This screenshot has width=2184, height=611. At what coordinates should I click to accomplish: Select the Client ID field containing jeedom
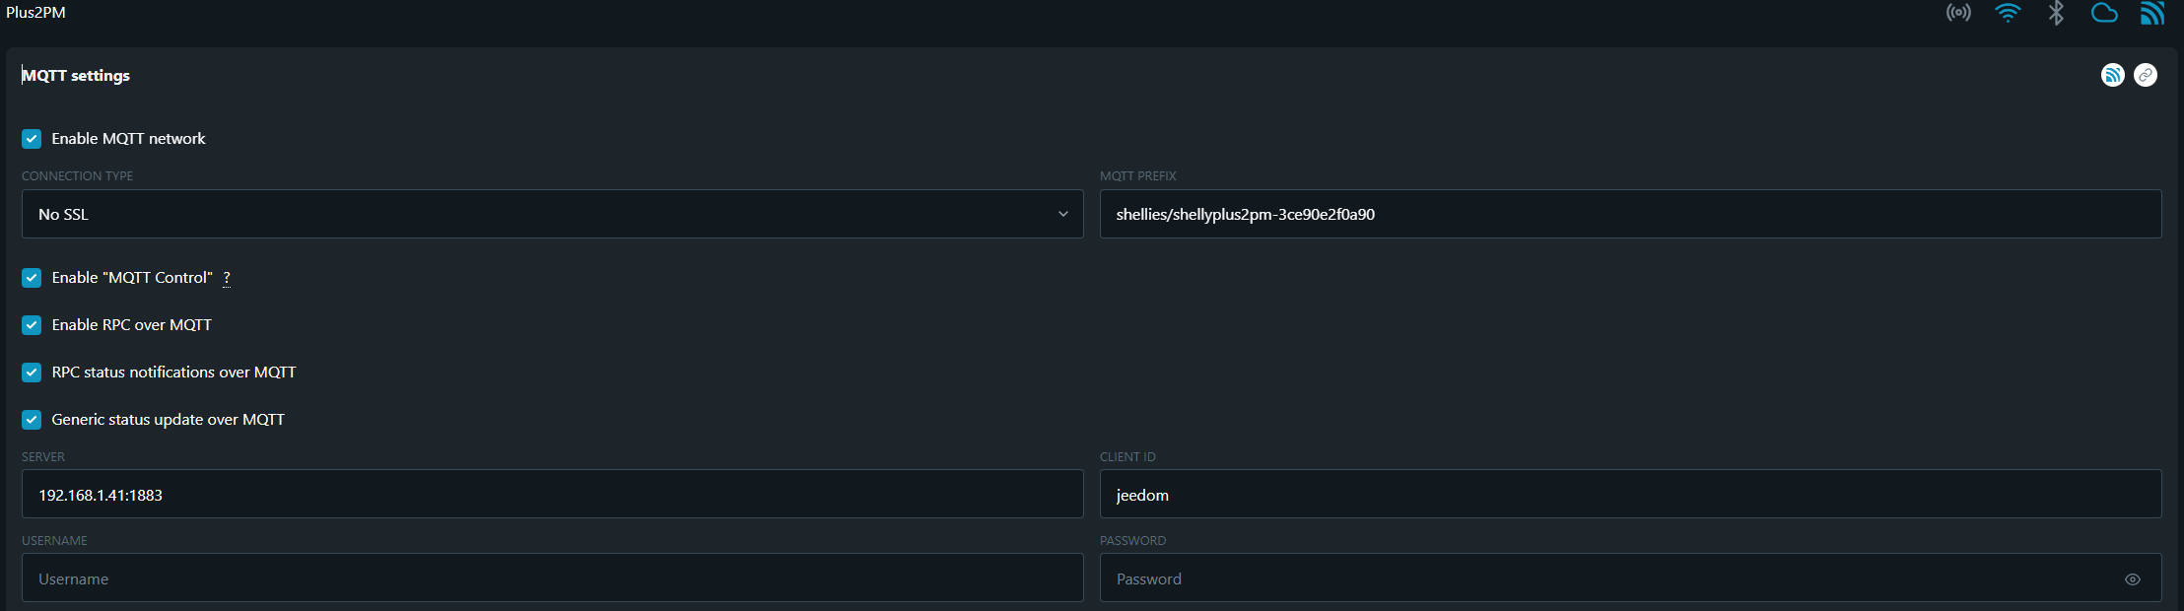pyautogui.click(x=1630, y=495)
